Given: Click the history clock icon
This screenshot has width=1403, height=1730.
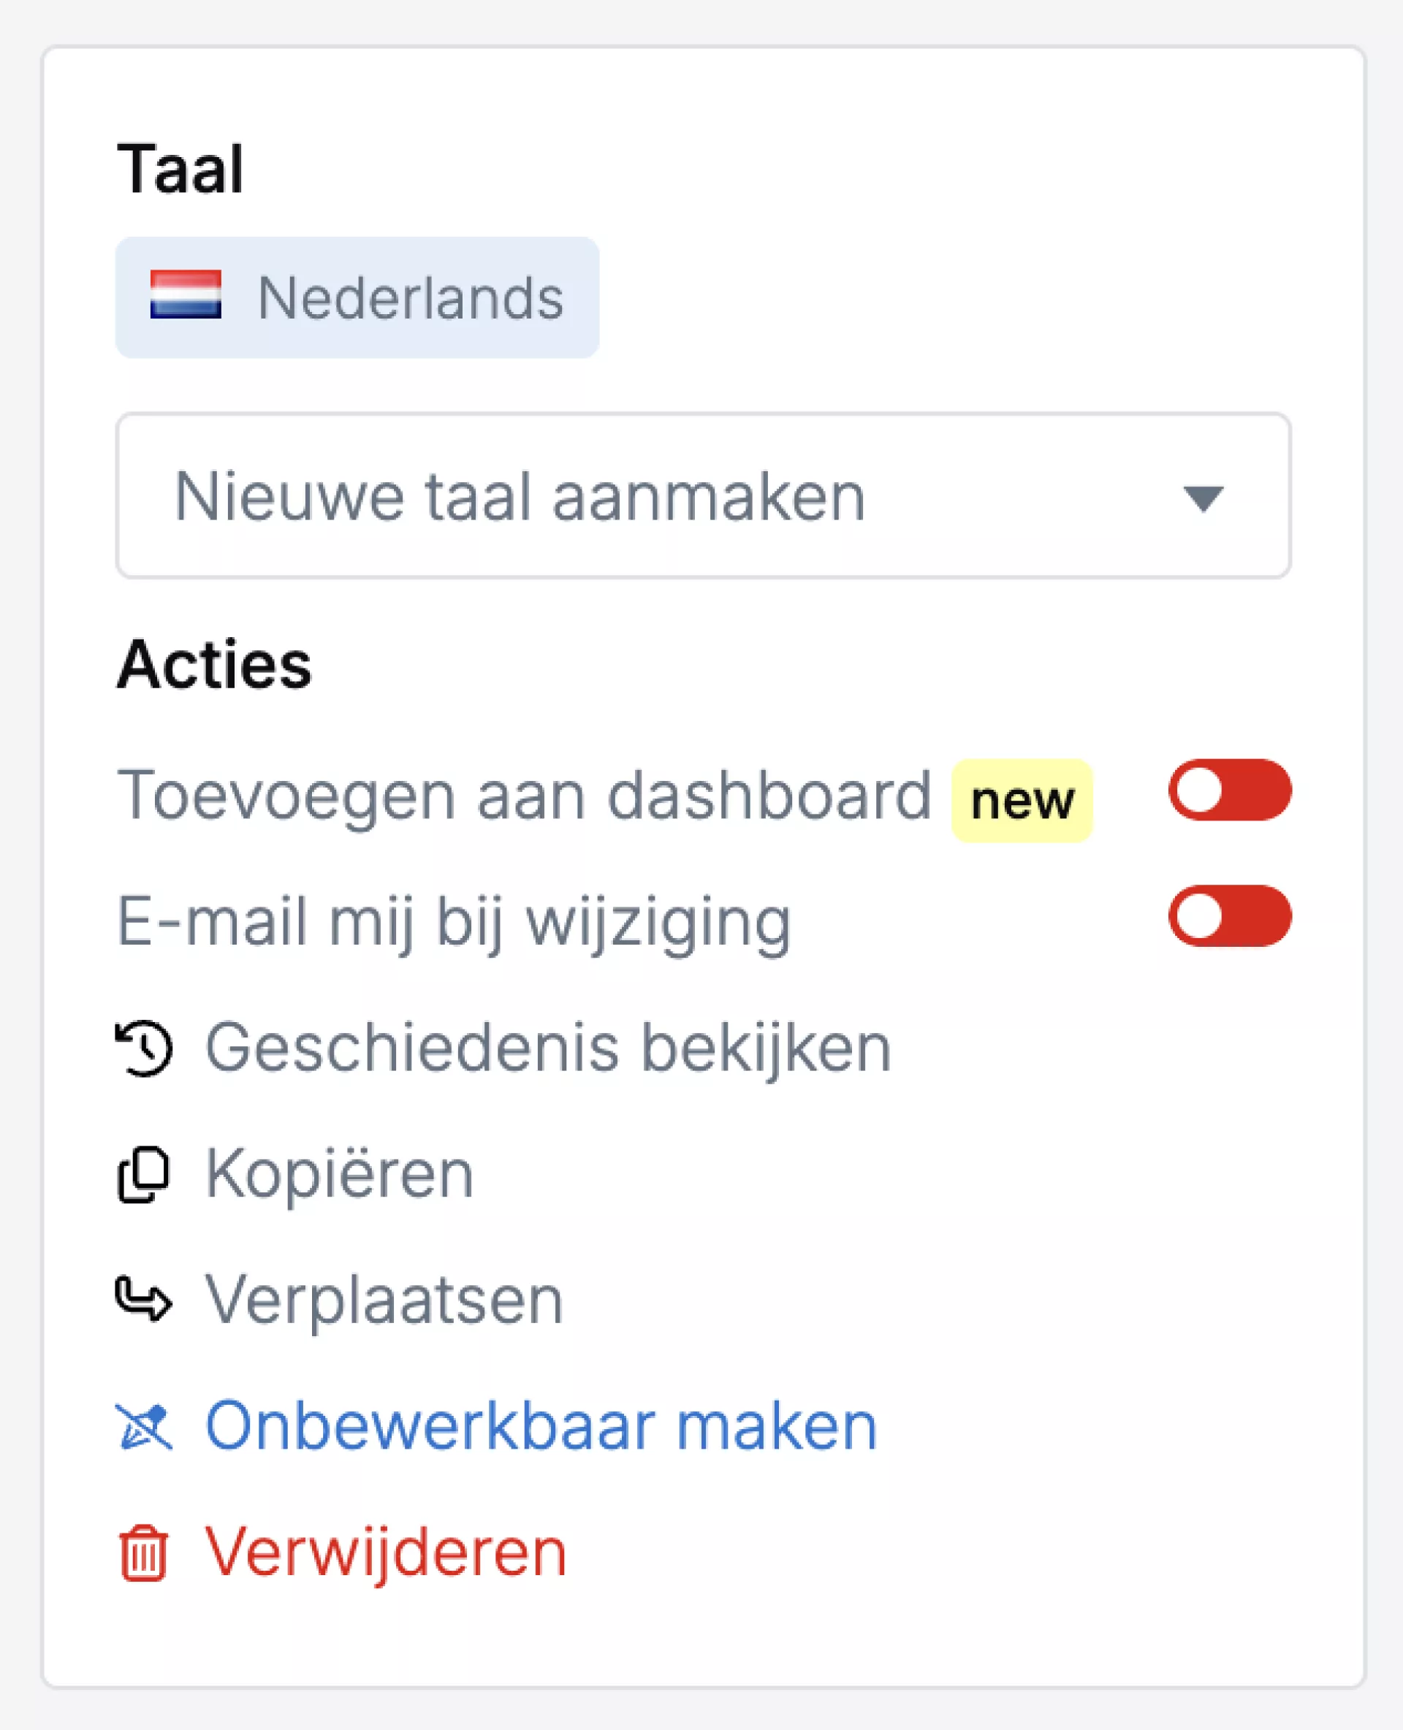Looking at the screenshot, I should (144, 1048).
